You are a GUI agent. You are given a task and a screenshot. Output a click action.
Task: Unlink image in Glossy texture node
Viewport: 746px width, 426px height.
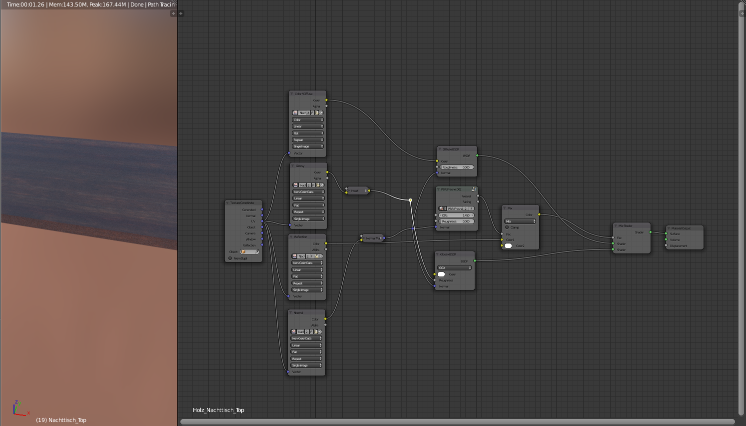(322, 185)
